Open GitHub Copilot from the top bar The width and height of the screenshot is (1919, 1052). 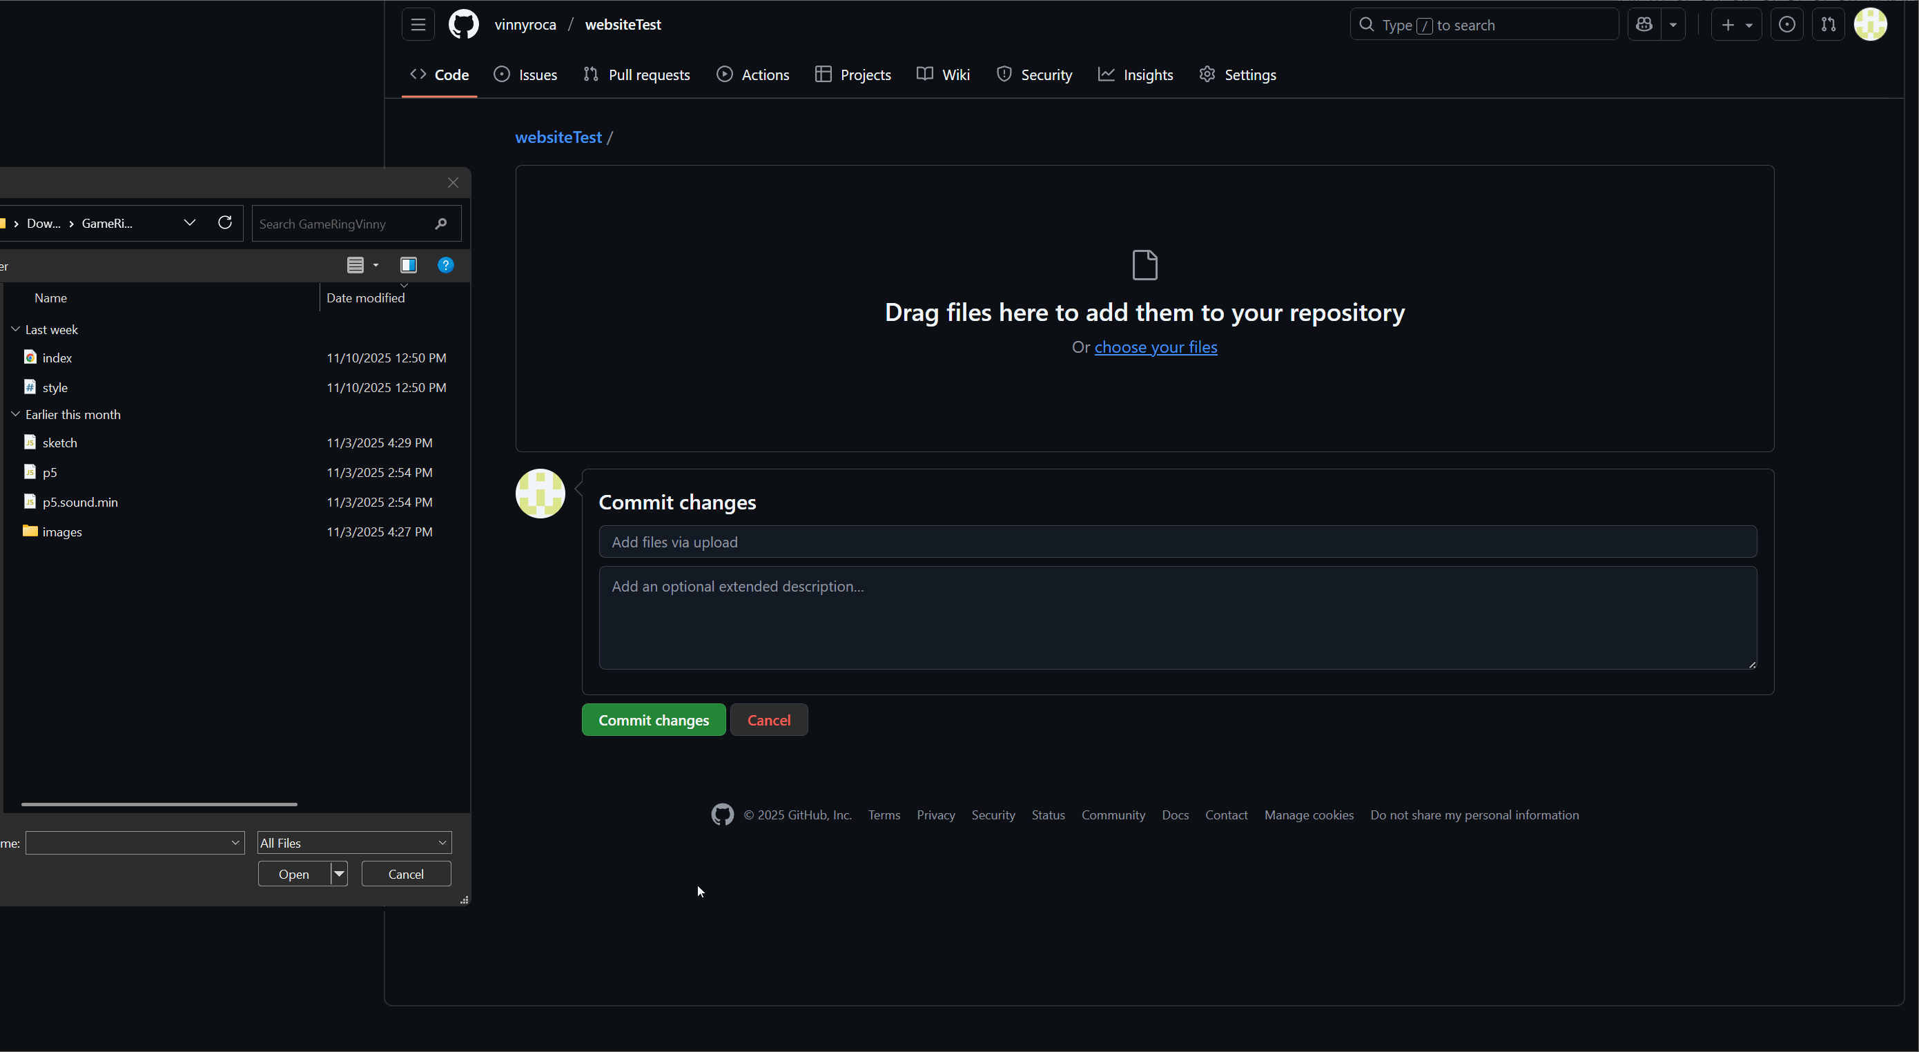pyautogui.click(x=1644, y=24)
